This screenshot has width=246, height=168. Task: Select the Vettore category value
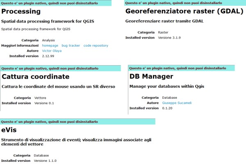pos(40,98)
